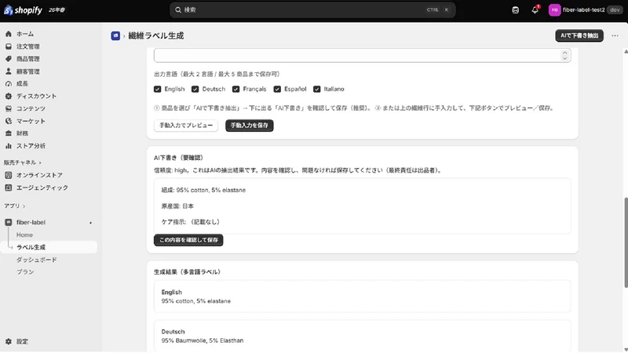Click the content icon in sidebar
Screen dimensions: 628x353
coord(9,108)
